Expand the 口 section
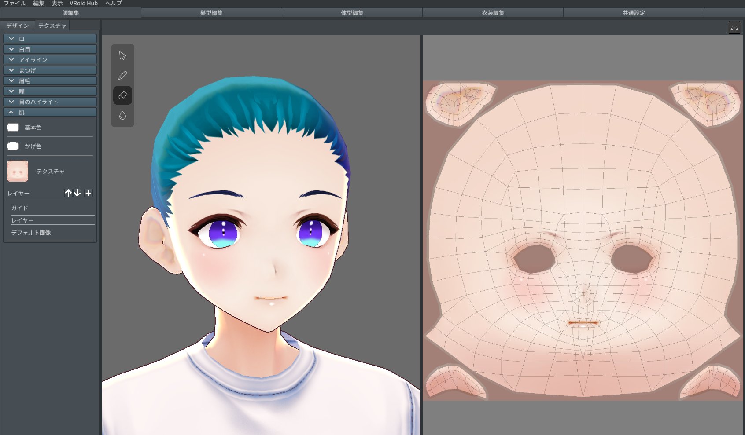745x435 pixels. [50, 39]
